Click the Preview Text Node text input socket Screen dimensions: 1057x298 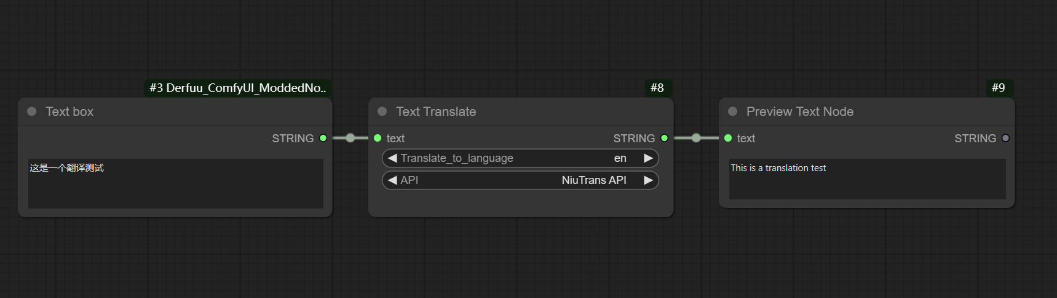pyautogui.click(x=728, y=138)
